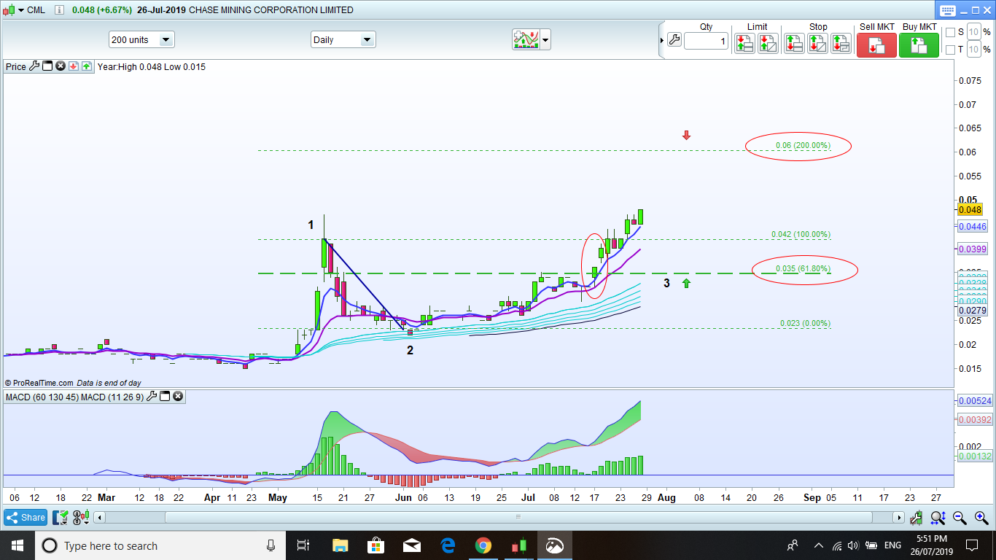Open the CML instrument dropdown arrow
This screenshot has width=996, height=560.
(x=20, y=10)
